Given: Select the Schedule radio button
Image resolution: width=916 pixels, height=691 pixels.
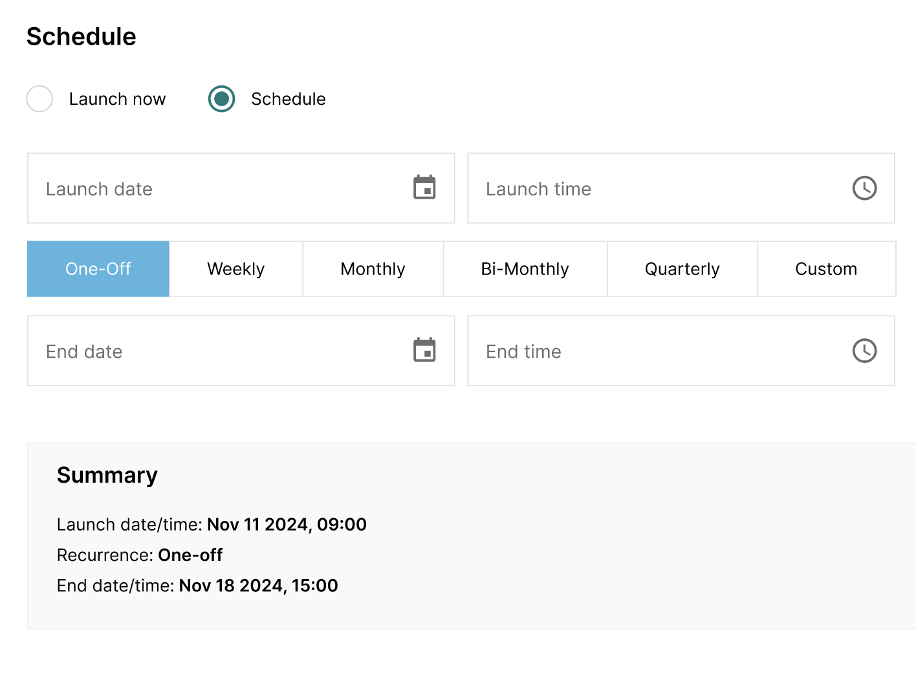Looking at the screenshot, I should pos(222,99).
